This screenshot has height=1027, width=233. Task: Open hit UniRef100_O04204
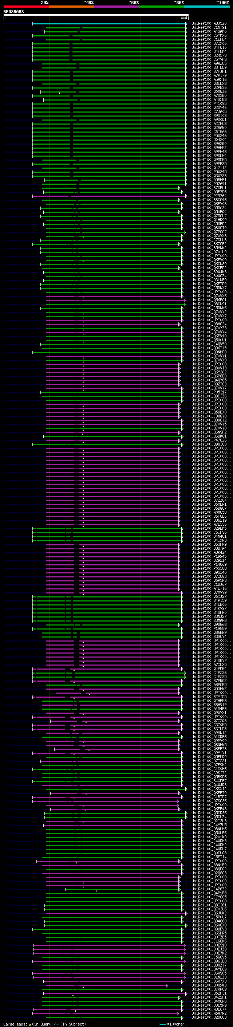point(209,140)
